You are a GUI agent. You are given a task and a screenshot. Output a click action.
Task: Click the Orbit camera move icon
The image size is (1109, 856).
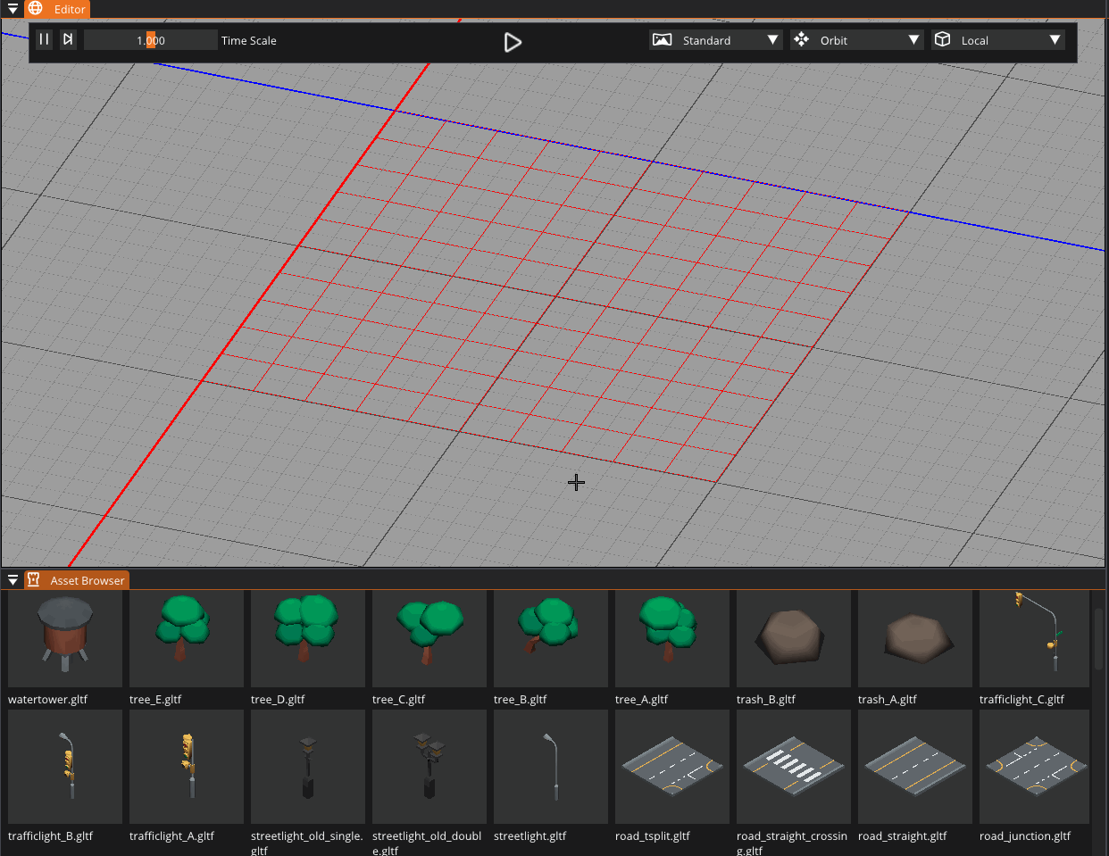point(801,40)
